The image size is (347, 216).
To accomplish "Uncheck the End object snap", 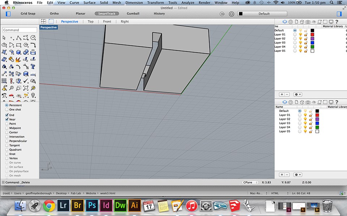I will [x=7, y=115].
